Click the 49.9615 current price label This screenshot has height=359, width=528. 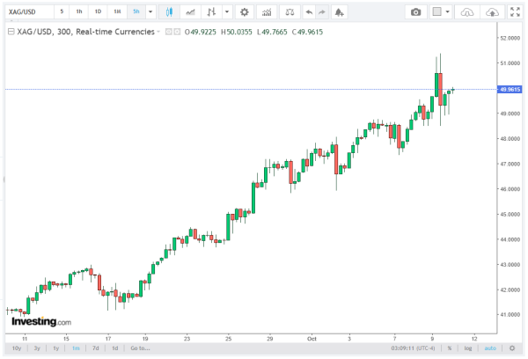[510, 89]
